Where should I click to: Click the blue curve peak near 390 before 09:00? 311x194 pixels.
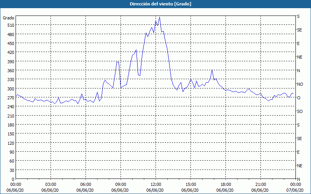click(117, 62)
